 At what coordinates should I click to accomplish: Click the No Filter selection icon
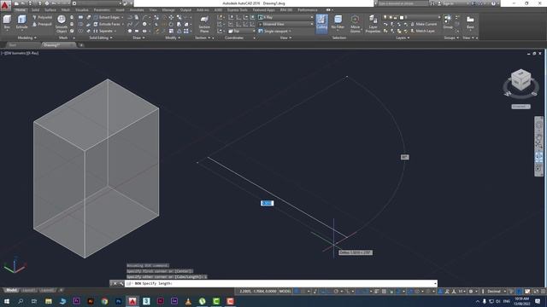coord(338,22)
